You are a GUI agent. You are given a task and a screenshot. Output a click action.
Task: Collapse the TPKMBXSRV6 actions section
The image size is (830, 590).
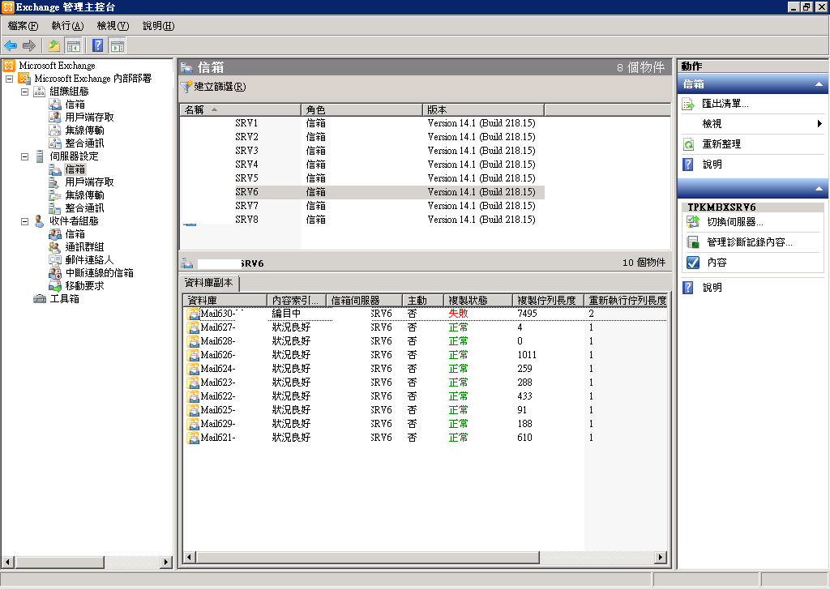[819, 189]
